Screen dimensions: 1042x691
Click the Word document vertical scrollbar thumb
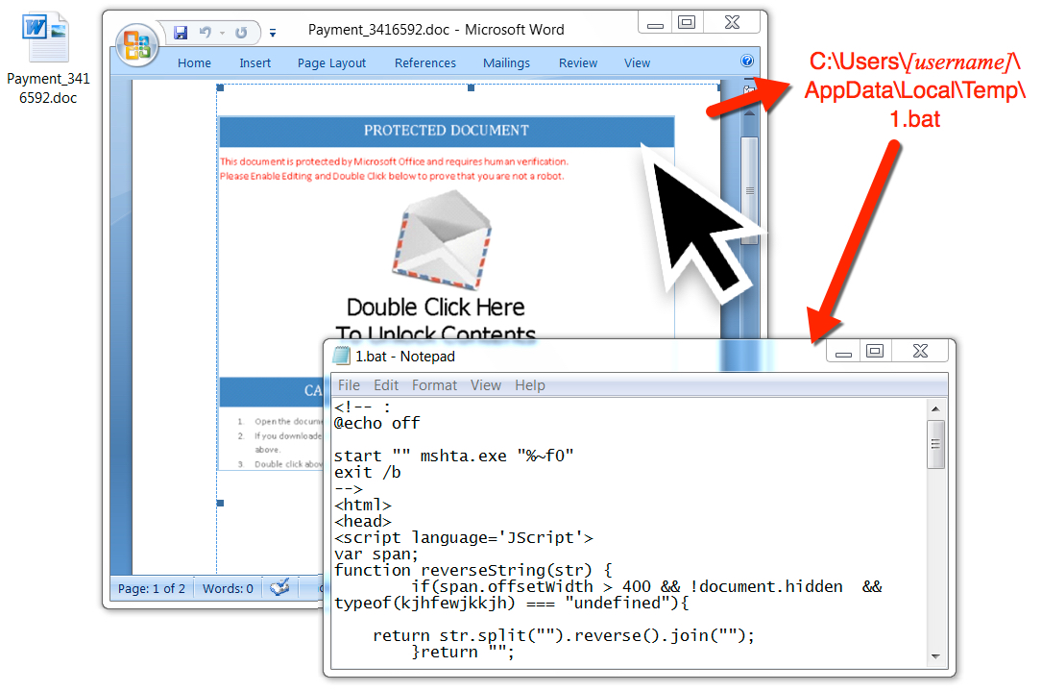[750, 191]
